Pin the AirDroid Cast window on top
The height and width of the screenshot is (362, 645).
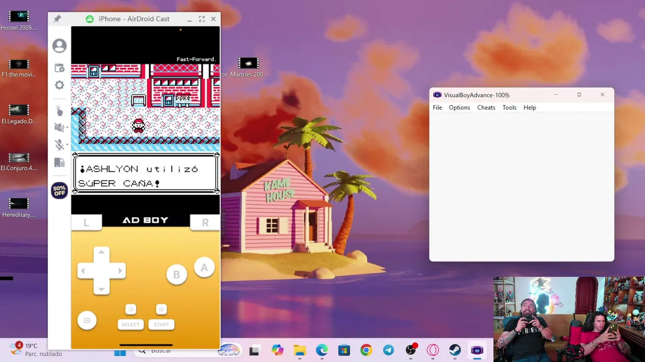(57, 19)
